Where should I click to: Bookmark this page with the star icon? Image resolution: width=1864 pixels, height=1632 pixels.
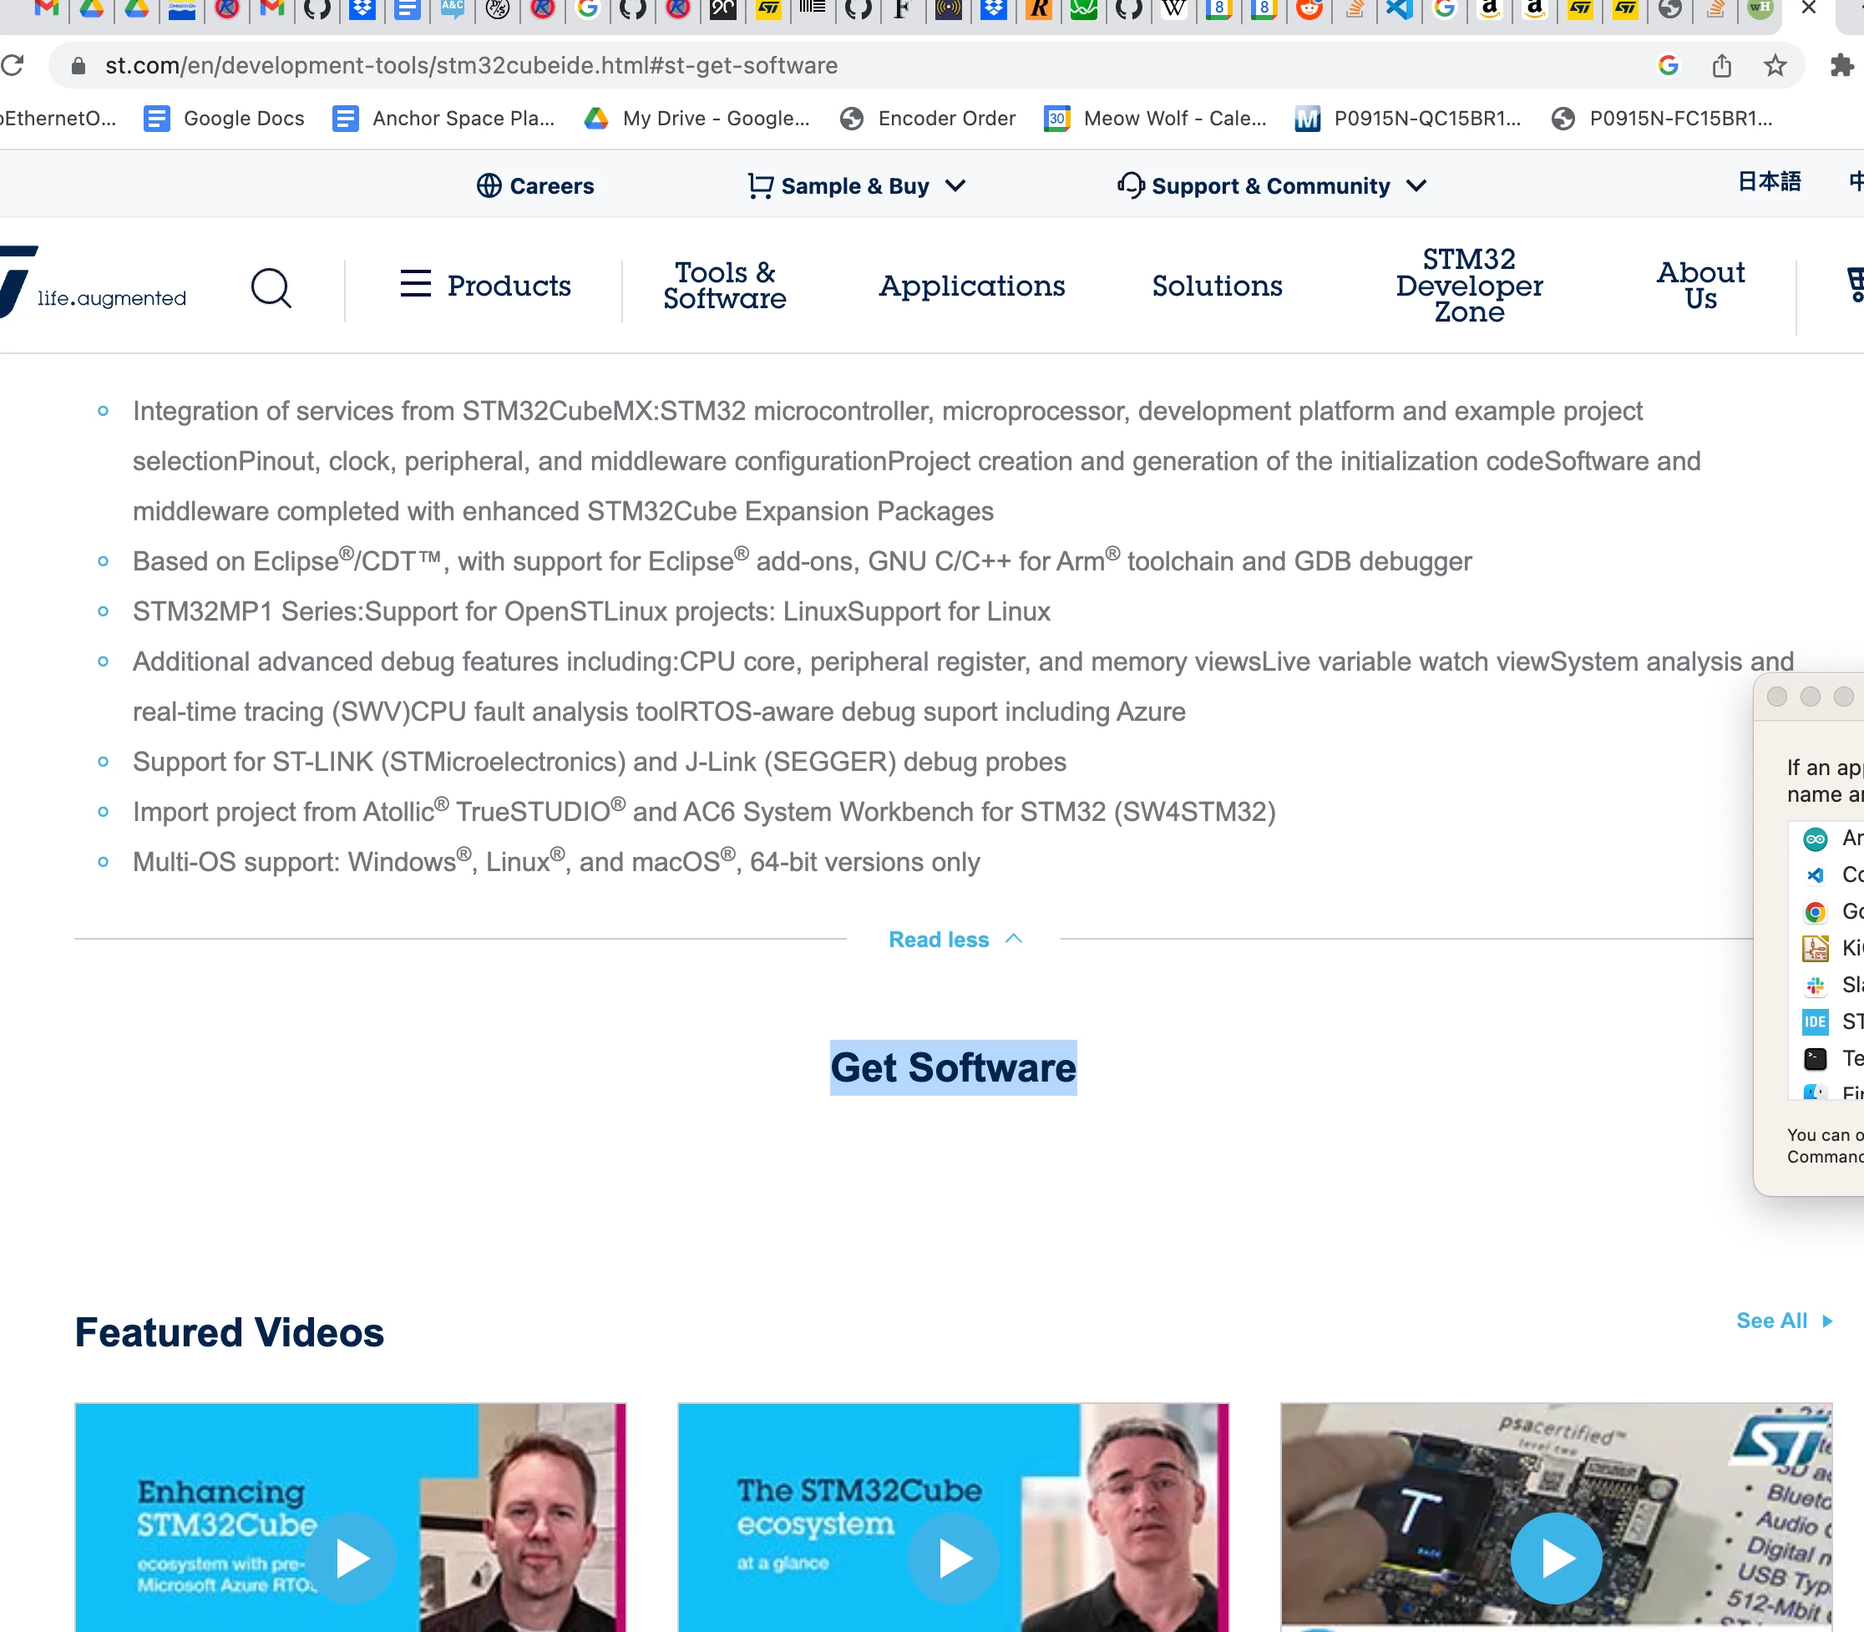[1774, 66]
